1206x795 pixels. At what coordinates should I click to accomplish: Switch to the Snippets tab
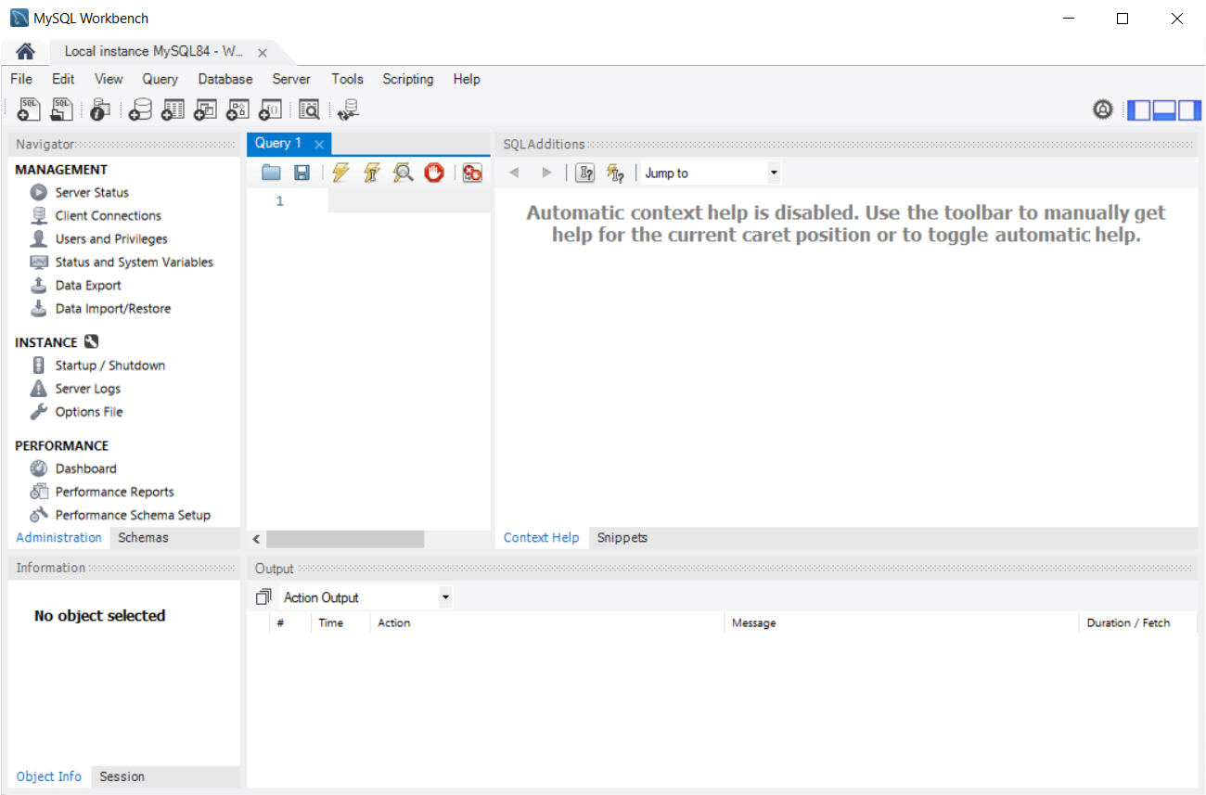point(622,537)
